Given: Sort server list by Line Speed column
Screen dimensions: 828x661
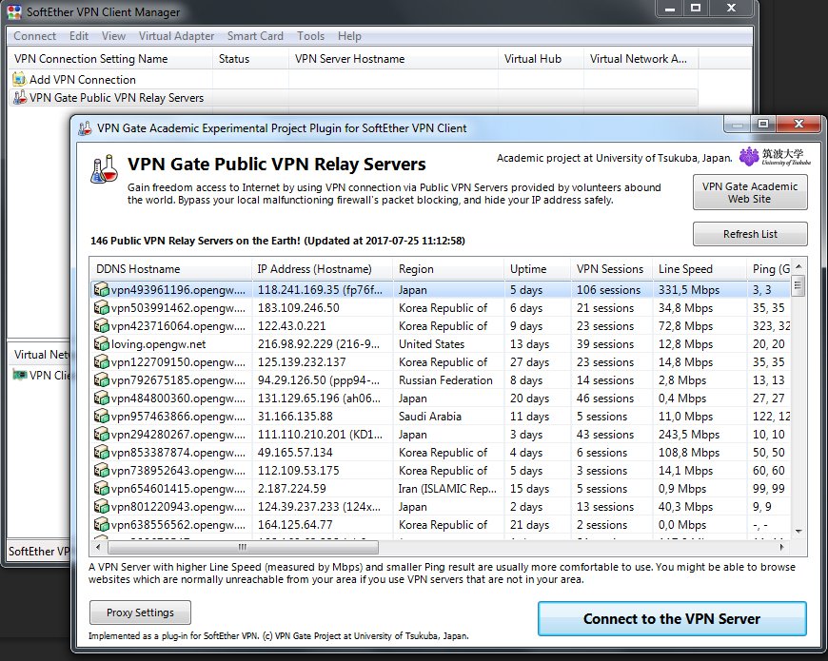Looking at the screenshot, I should pyautogui.click(x=700, y=269).
